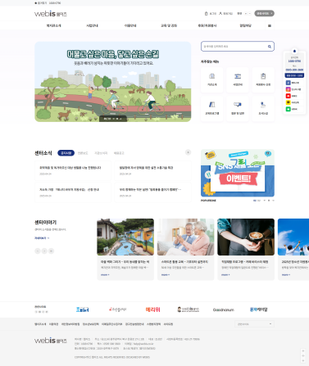Open the dark pill site dropdown in header

(x=264, y=13)
